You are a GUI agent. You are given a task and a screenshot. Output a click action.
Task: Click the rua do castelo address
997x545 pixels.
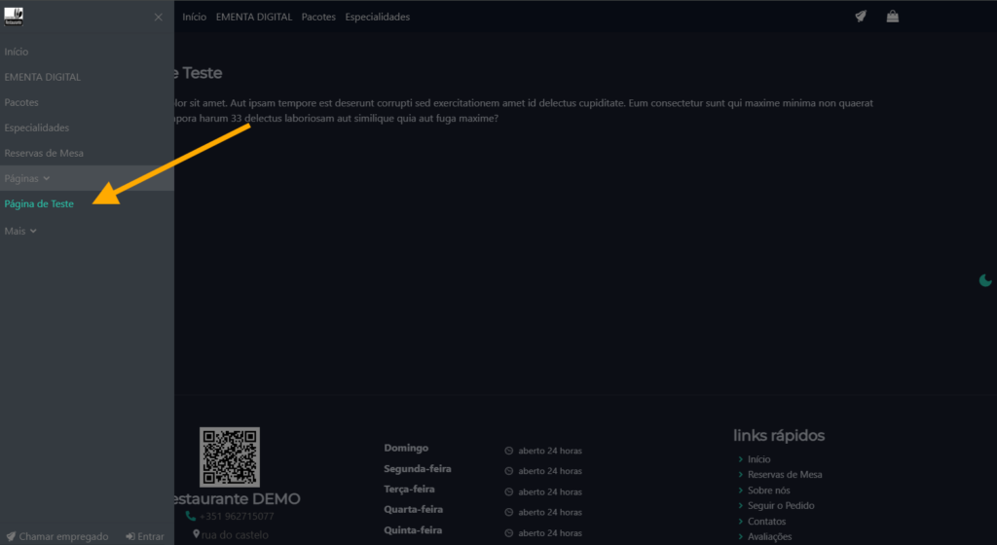(235, 534)
